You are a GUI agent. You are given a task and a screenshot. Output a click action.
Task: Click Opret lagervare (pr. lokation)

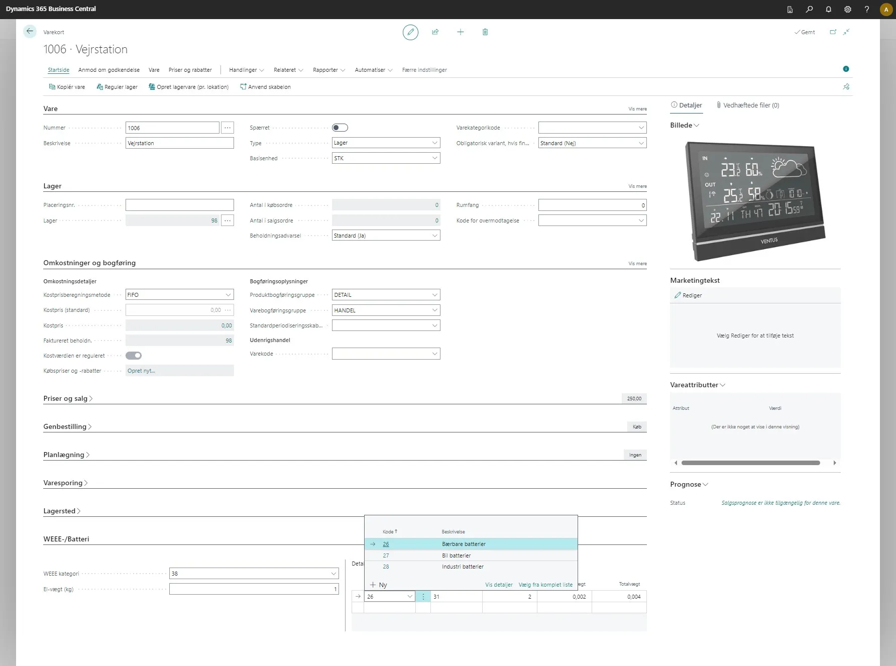coord(188,87)
